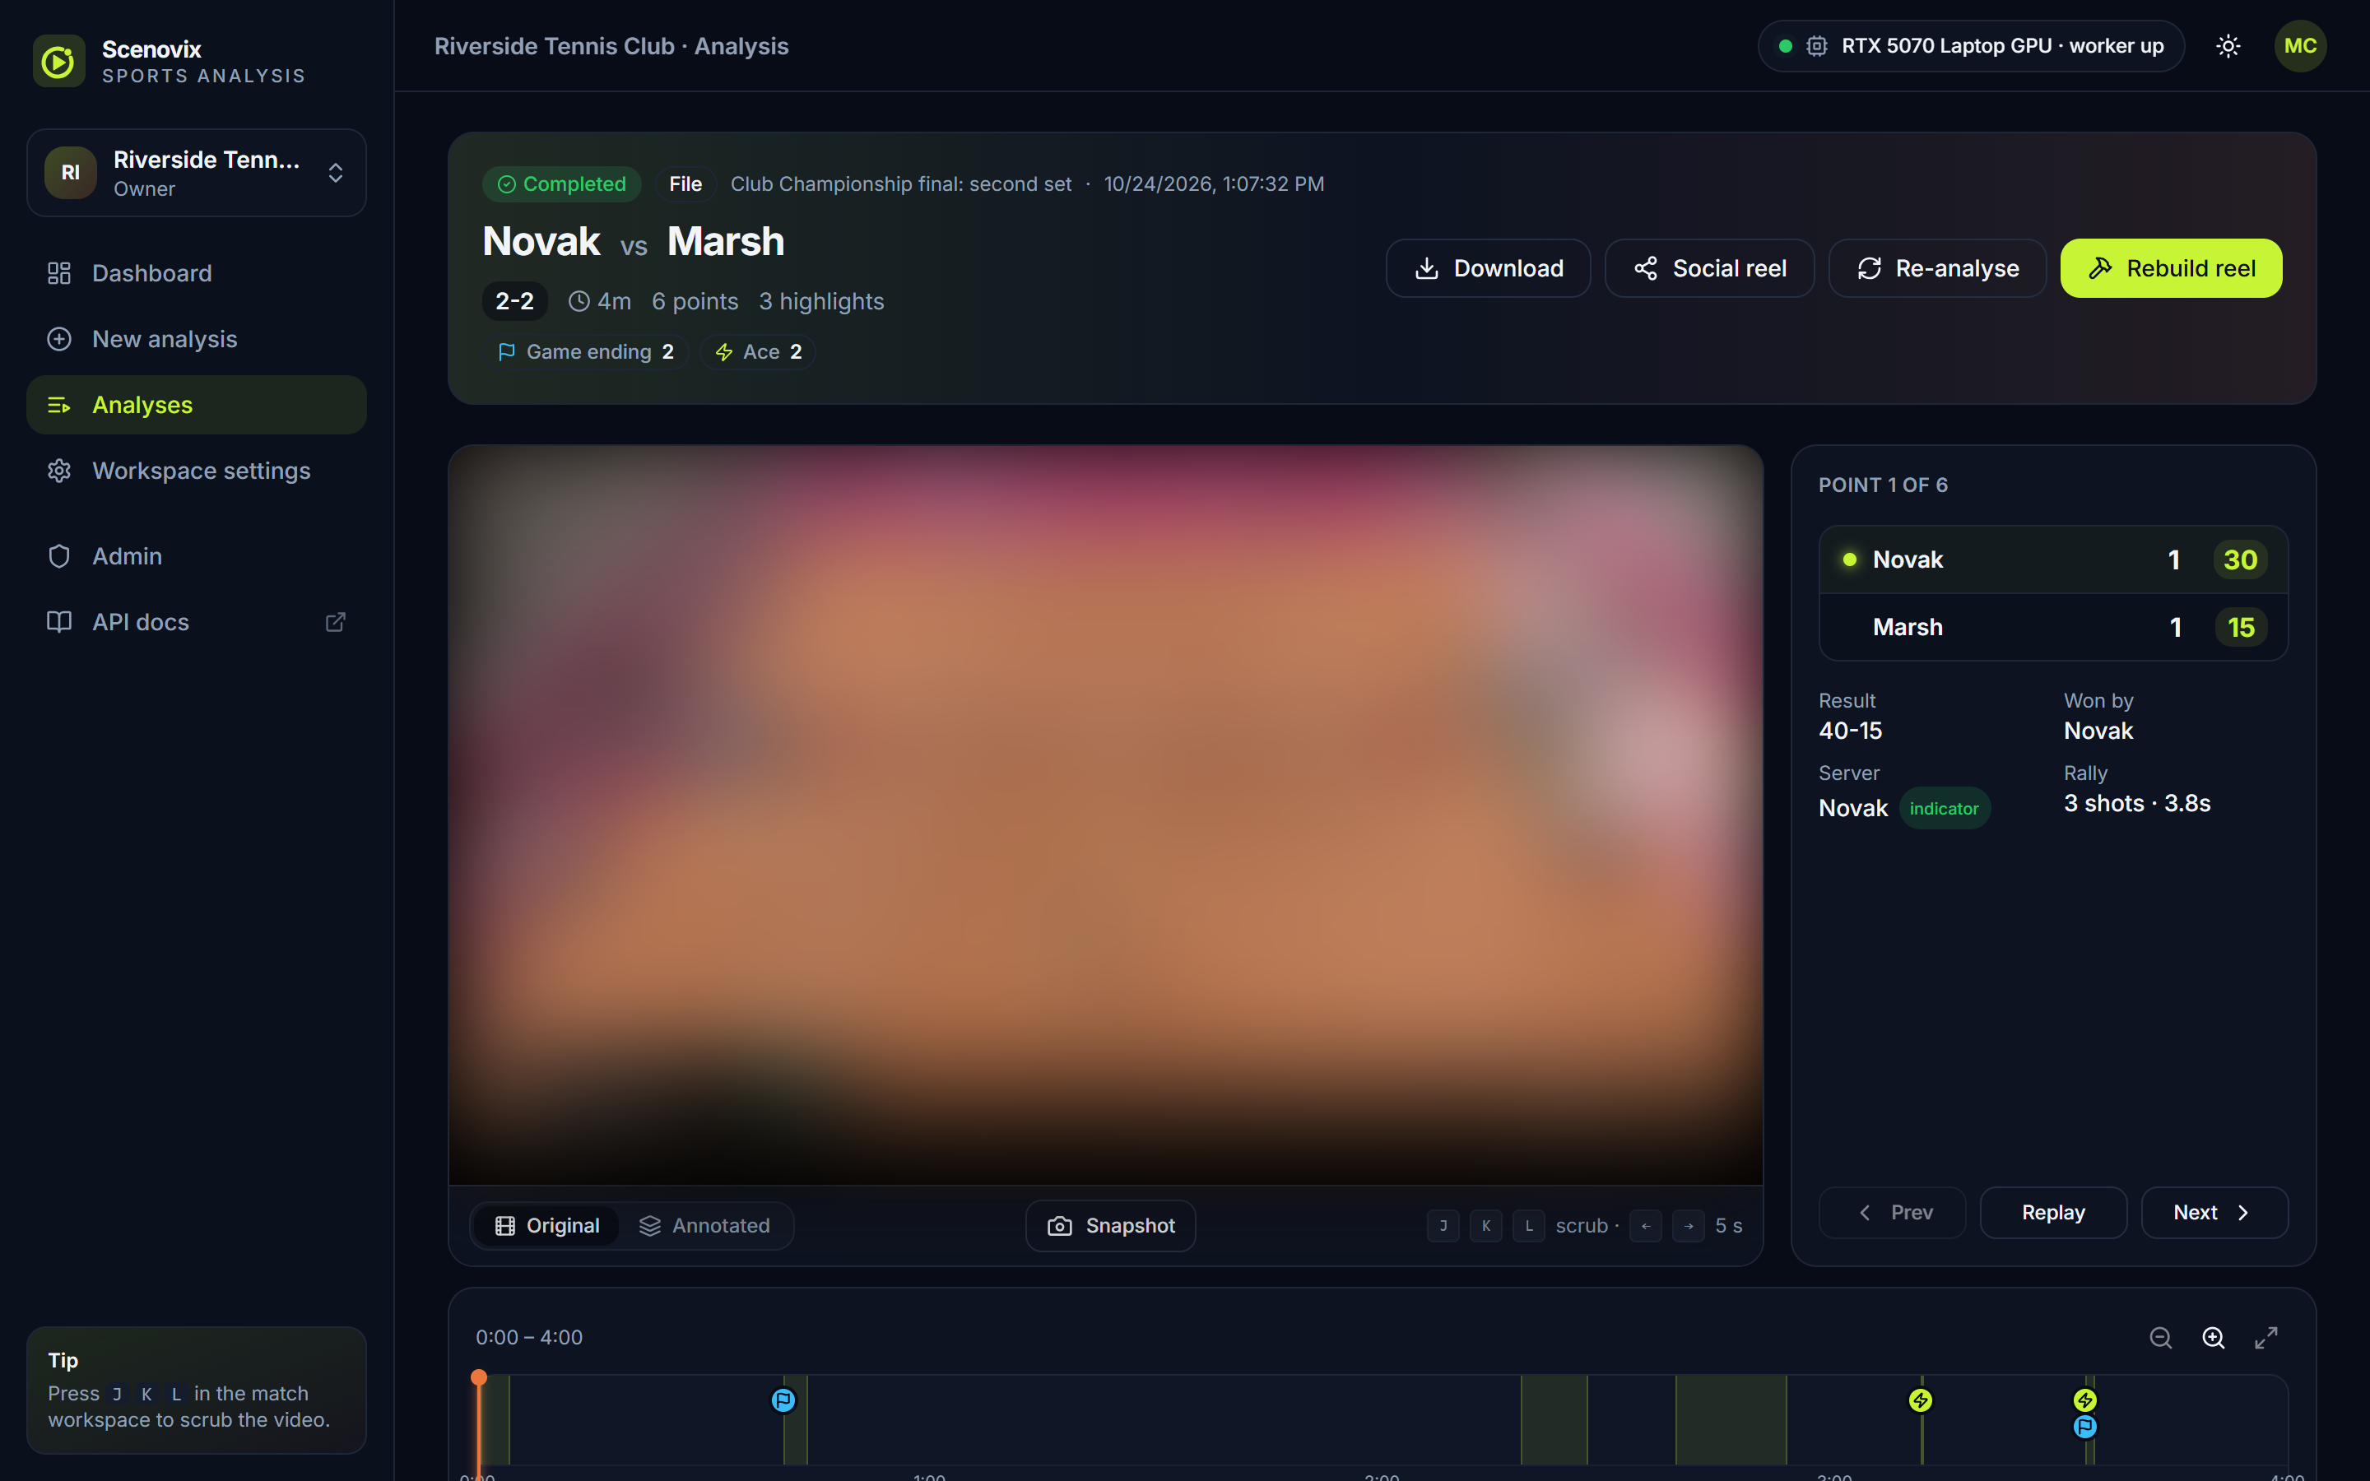This screenshot has height=1481, width=2370.
Task: Go to the Next point
Action: point(2214,1213)
